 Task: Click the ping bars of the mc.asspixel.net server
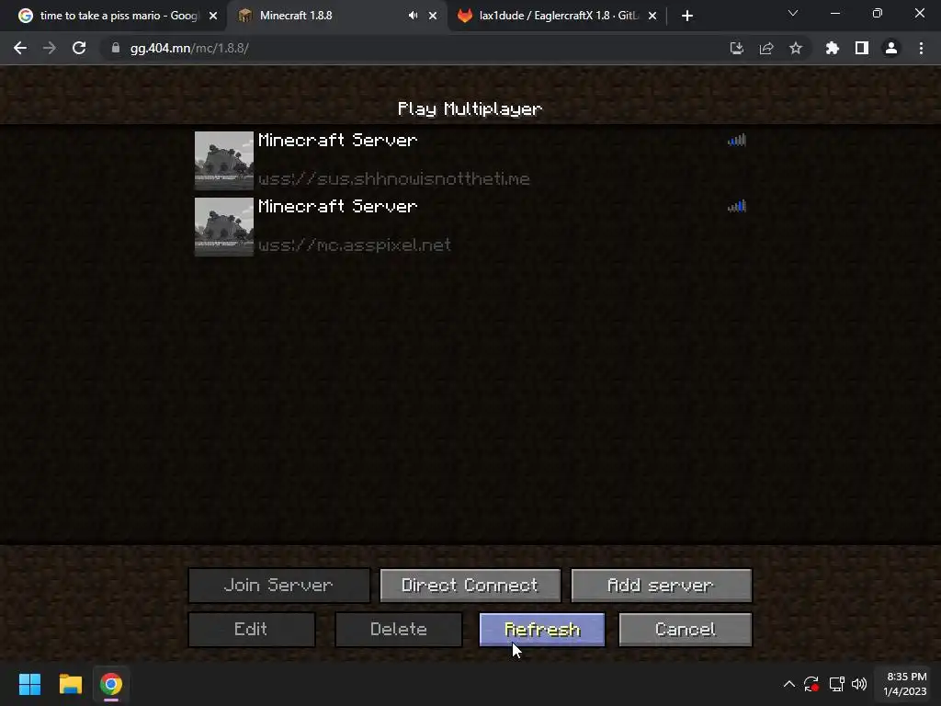tap(736, 206)
